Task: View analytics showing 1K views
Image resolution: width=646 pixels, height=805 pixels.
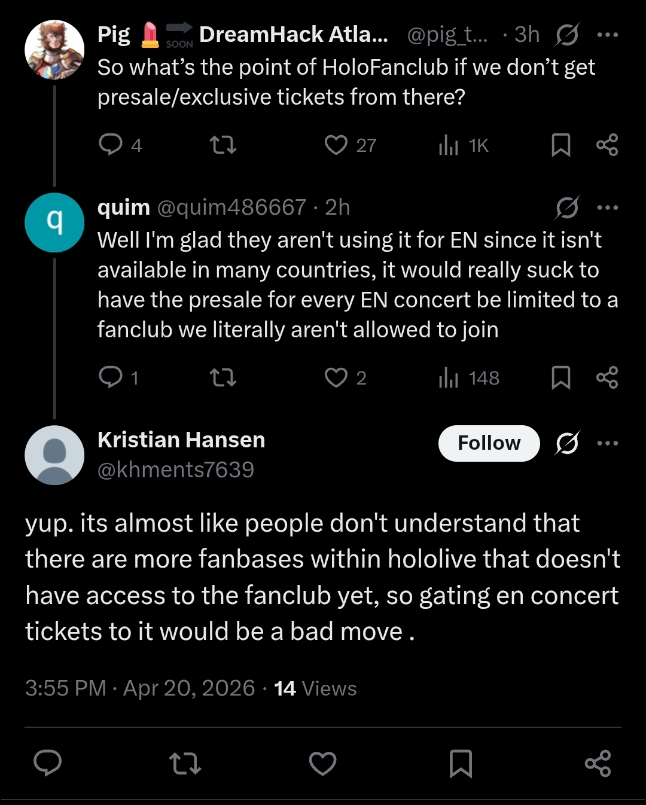Action: pos(464,145)
